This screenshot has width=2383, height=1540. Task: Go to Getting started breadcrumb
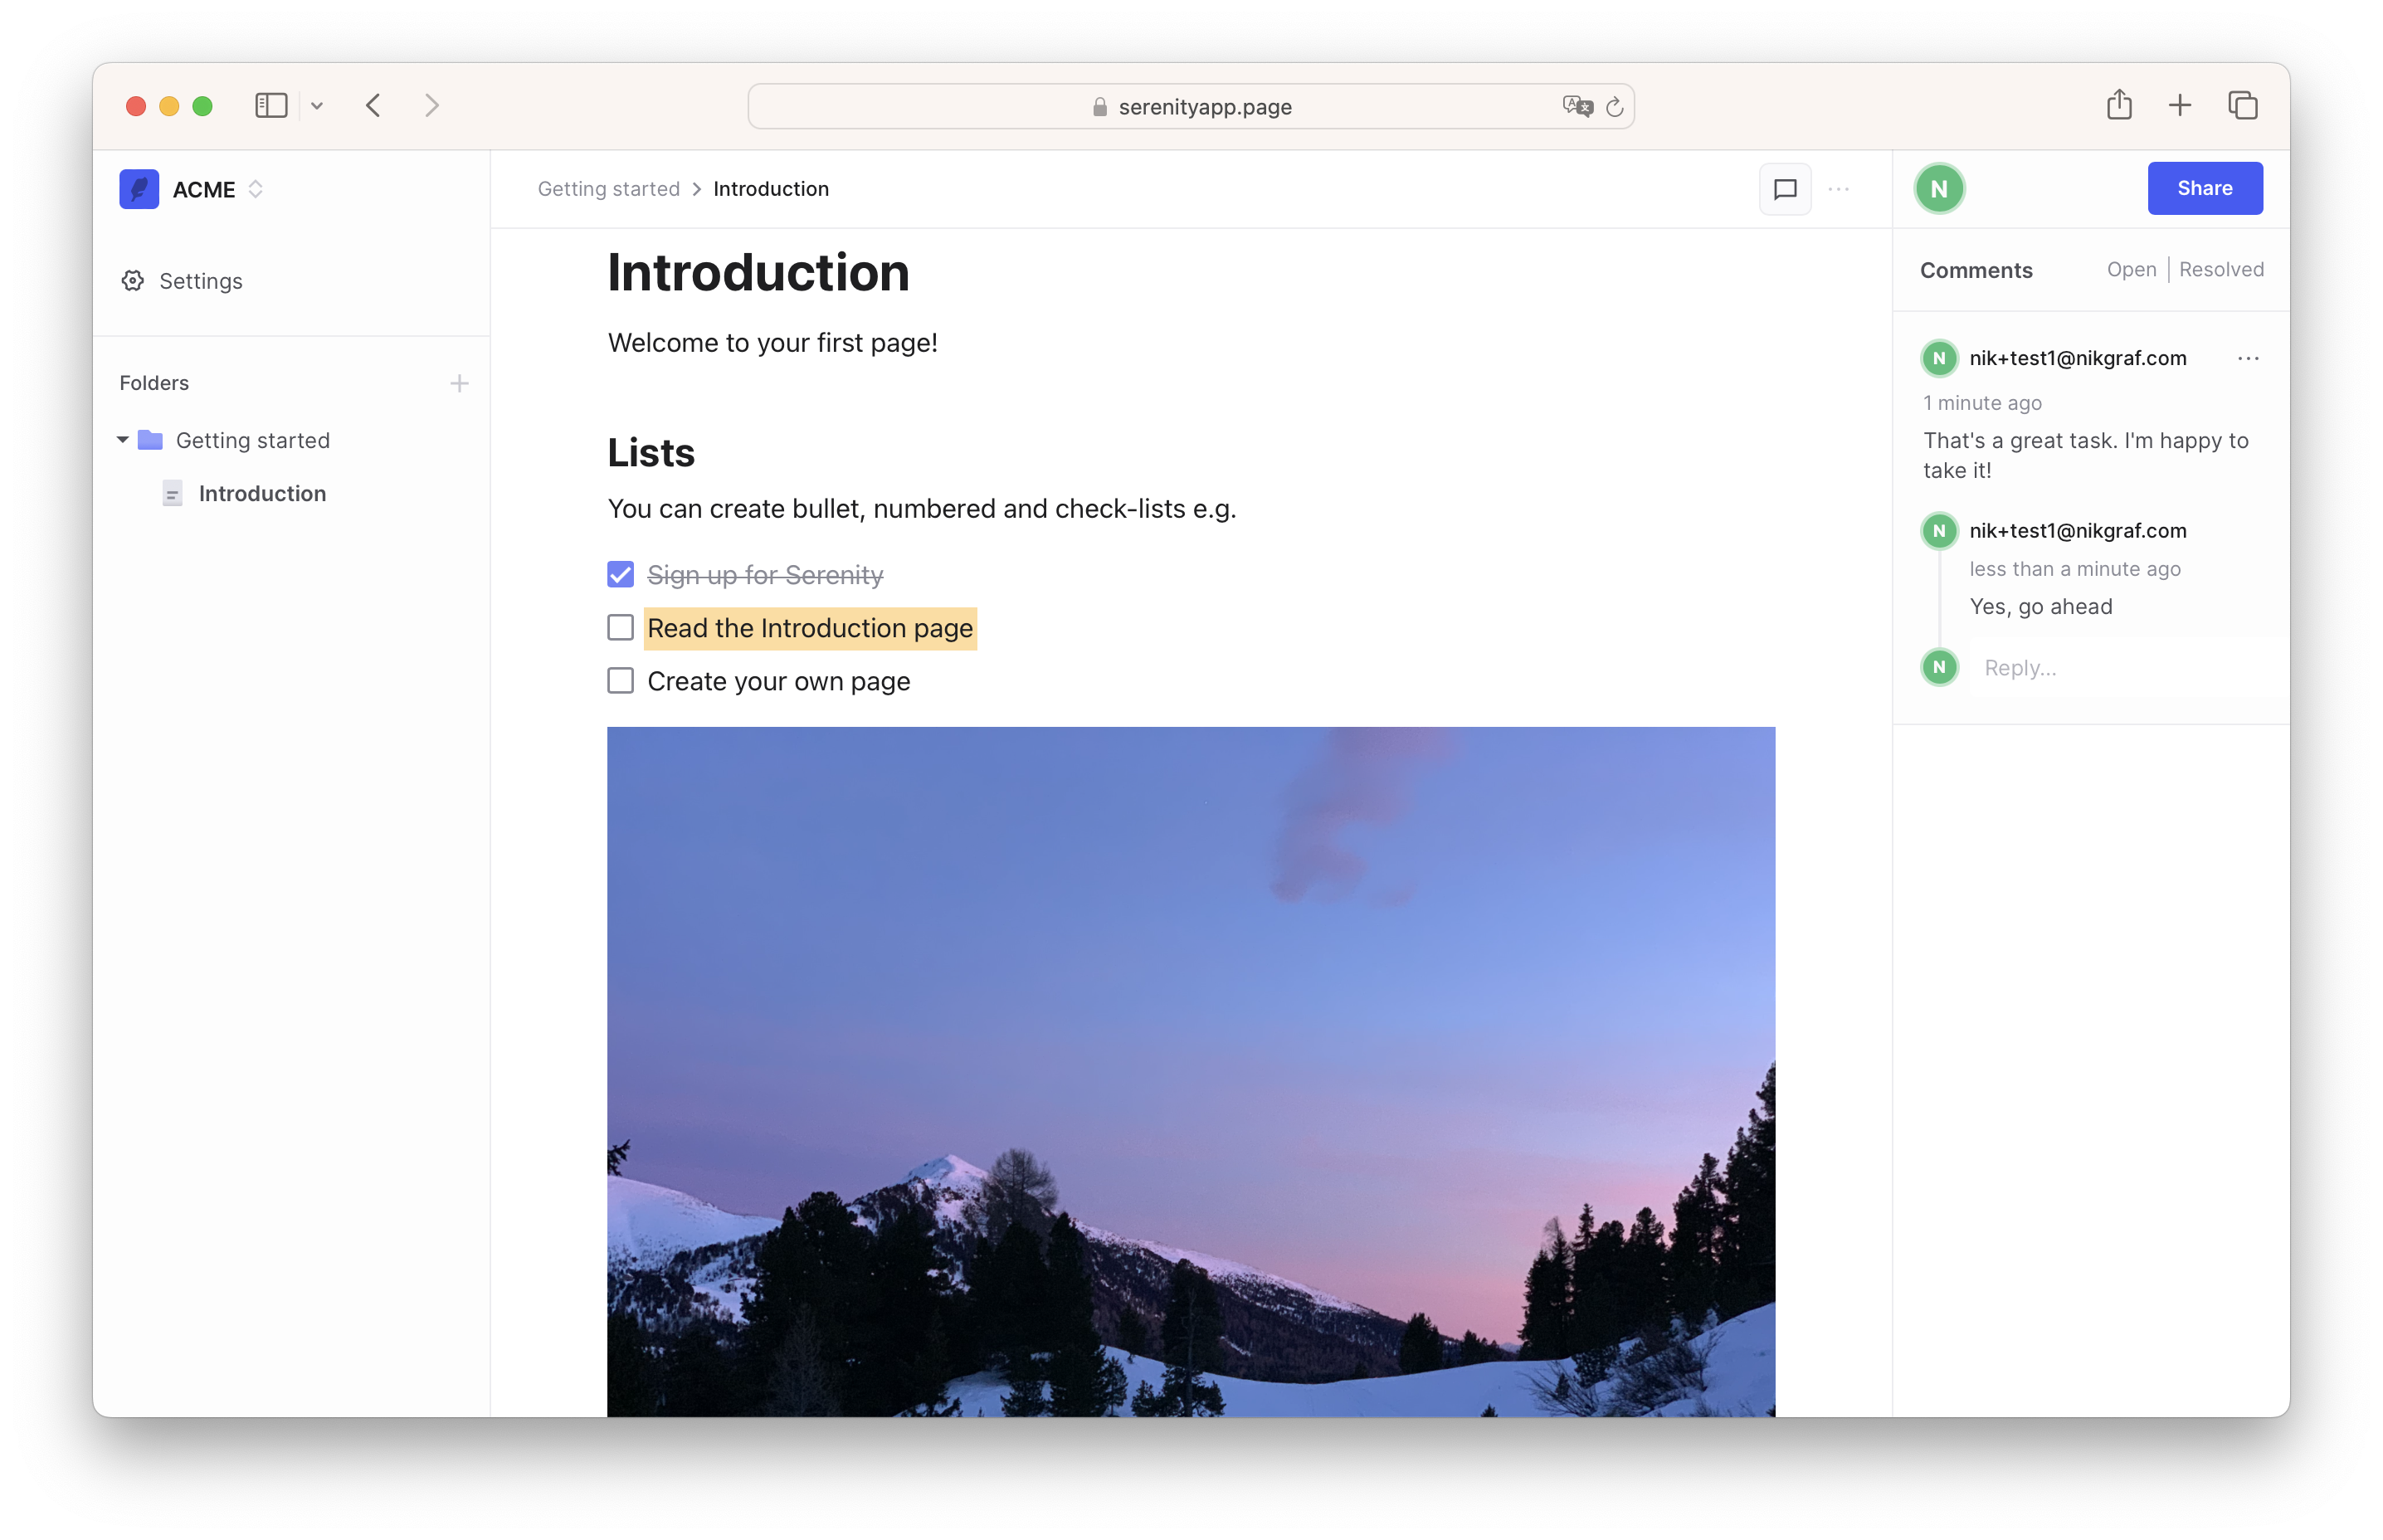pyautogui.click(x=608, y=189)
